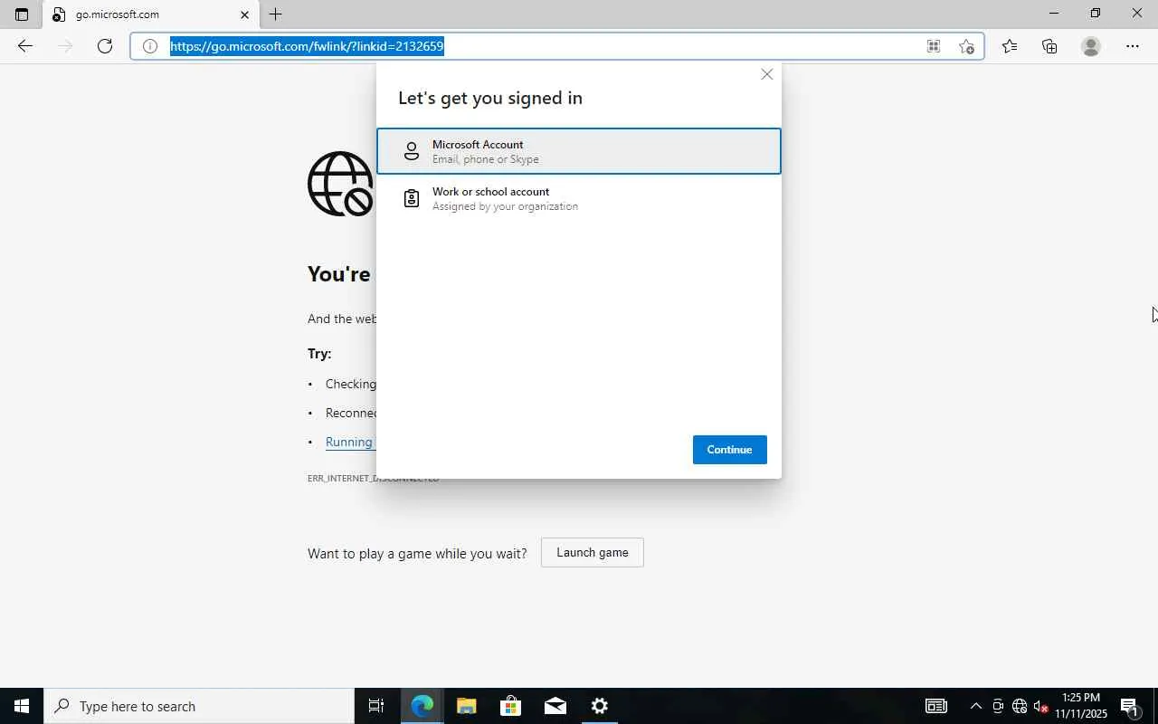Open the Windows Start menu
The image size is (1158, 724).
click(22, 706)
